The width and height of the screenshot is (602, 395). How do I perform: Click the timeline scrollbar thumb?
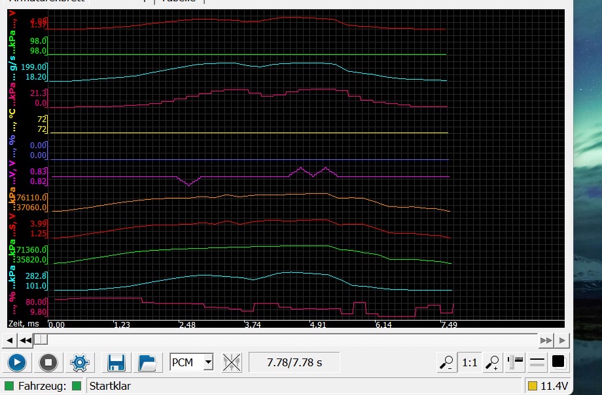tap(41, 340)
